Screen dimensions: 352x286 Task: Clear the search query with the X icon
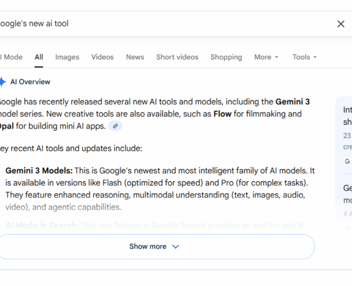[341, 24]
